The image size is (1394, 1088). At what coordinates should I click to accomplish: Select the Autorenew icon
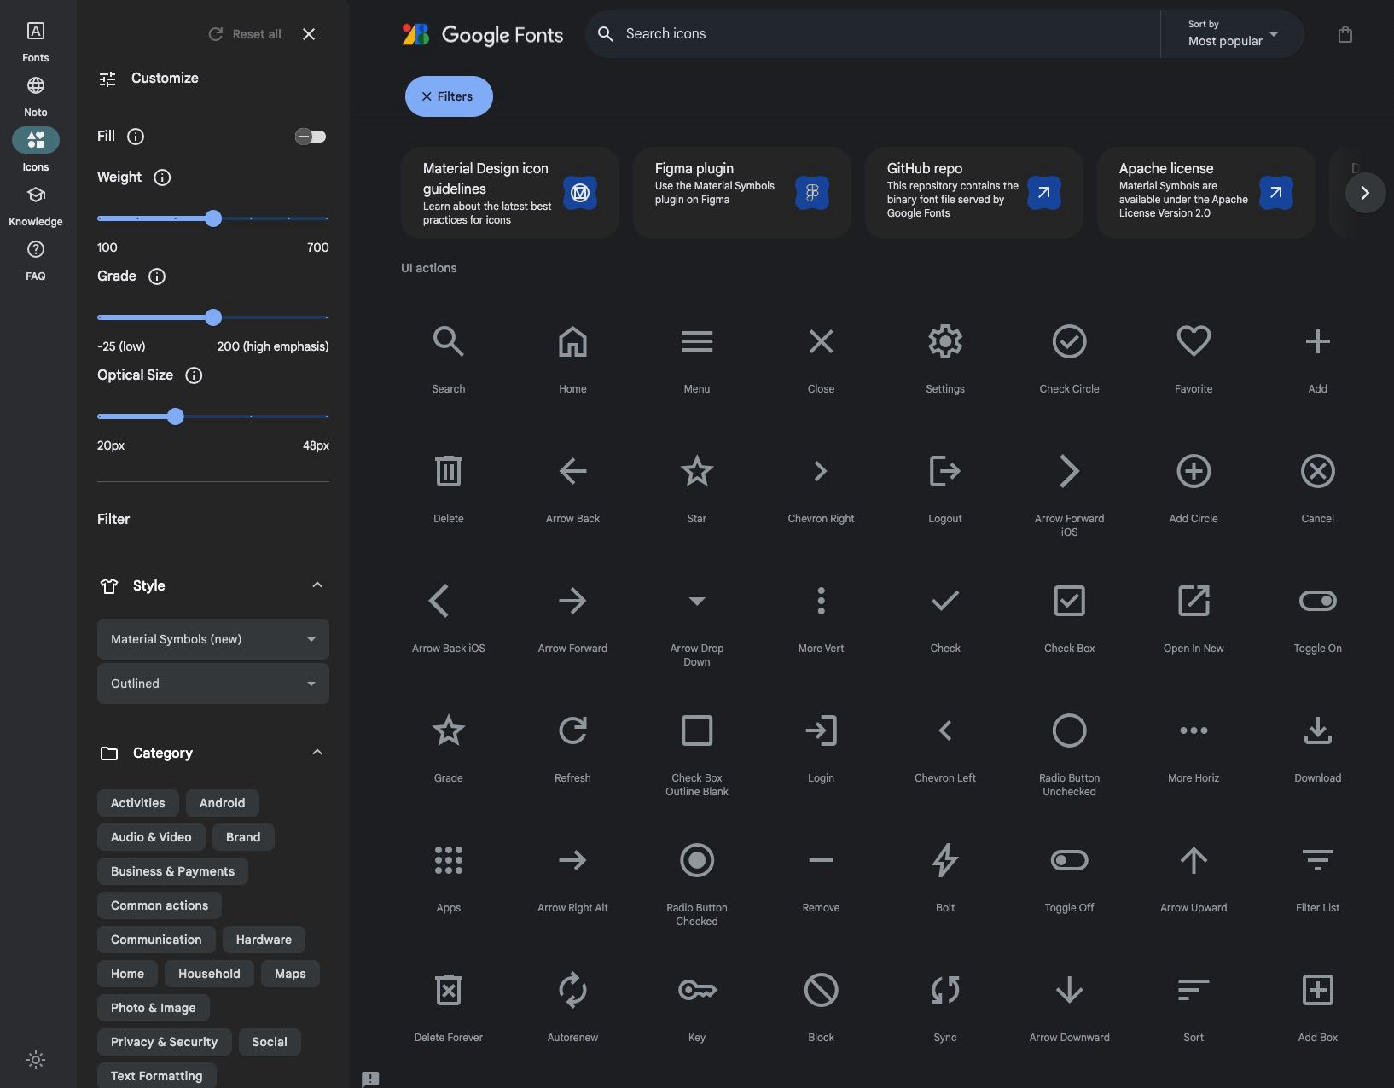pos(572,991)
